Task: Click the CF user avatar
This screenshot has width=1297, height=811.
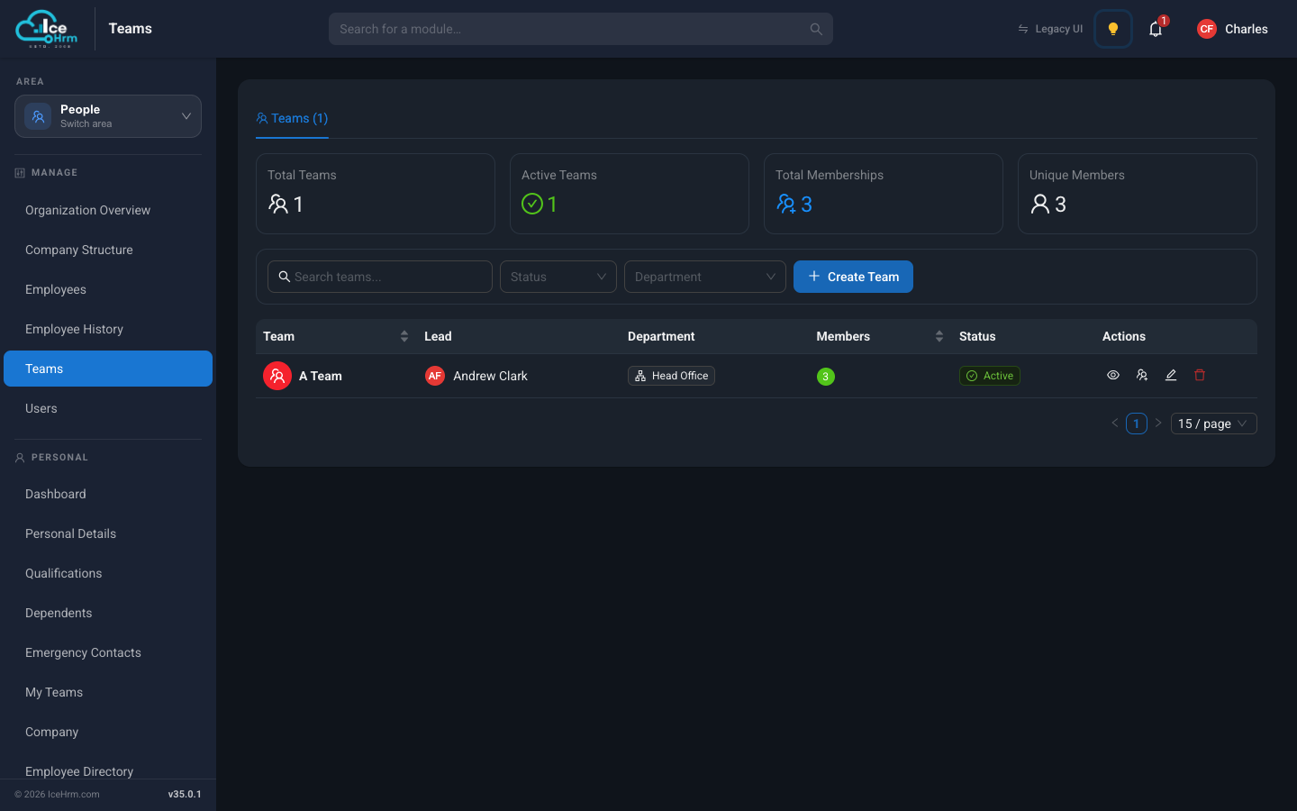Action: [x=1207, y=29]
